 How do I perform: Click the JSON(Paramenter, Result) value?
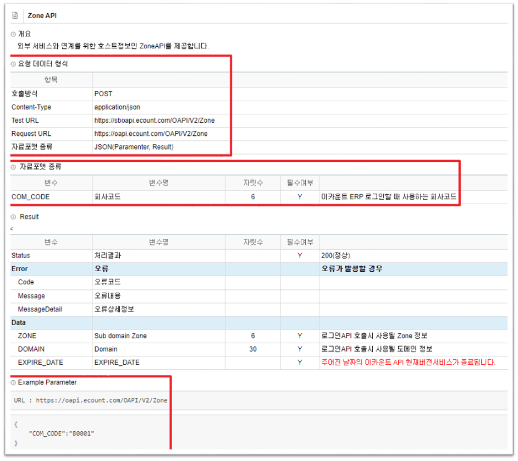pyautogui.click(x=134, y=147)
